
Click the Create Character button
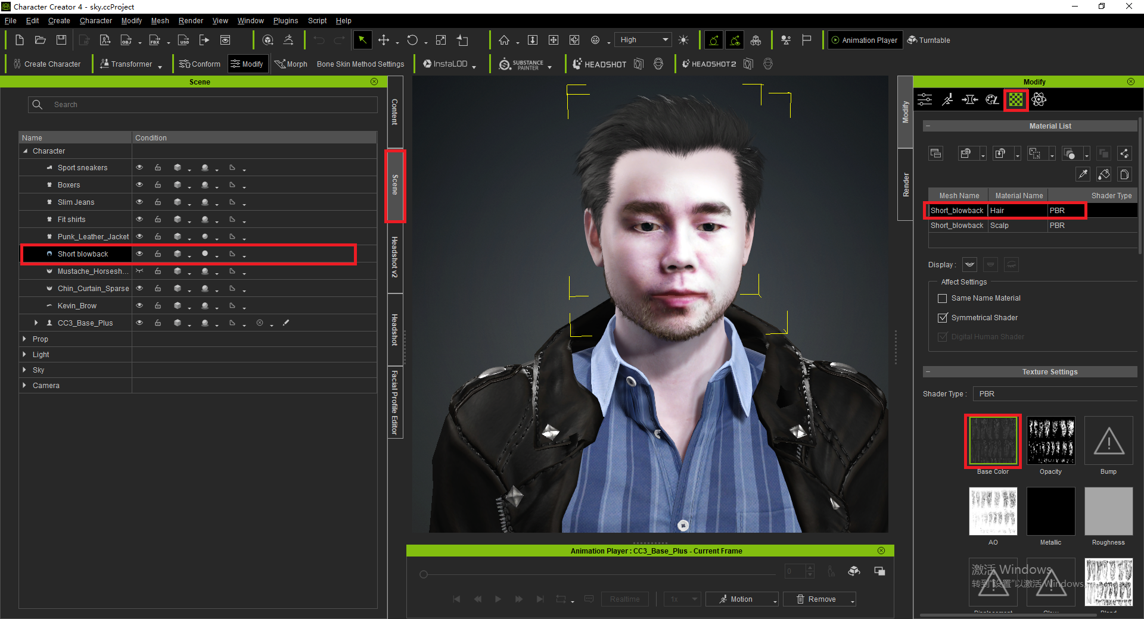pos(47,64)
